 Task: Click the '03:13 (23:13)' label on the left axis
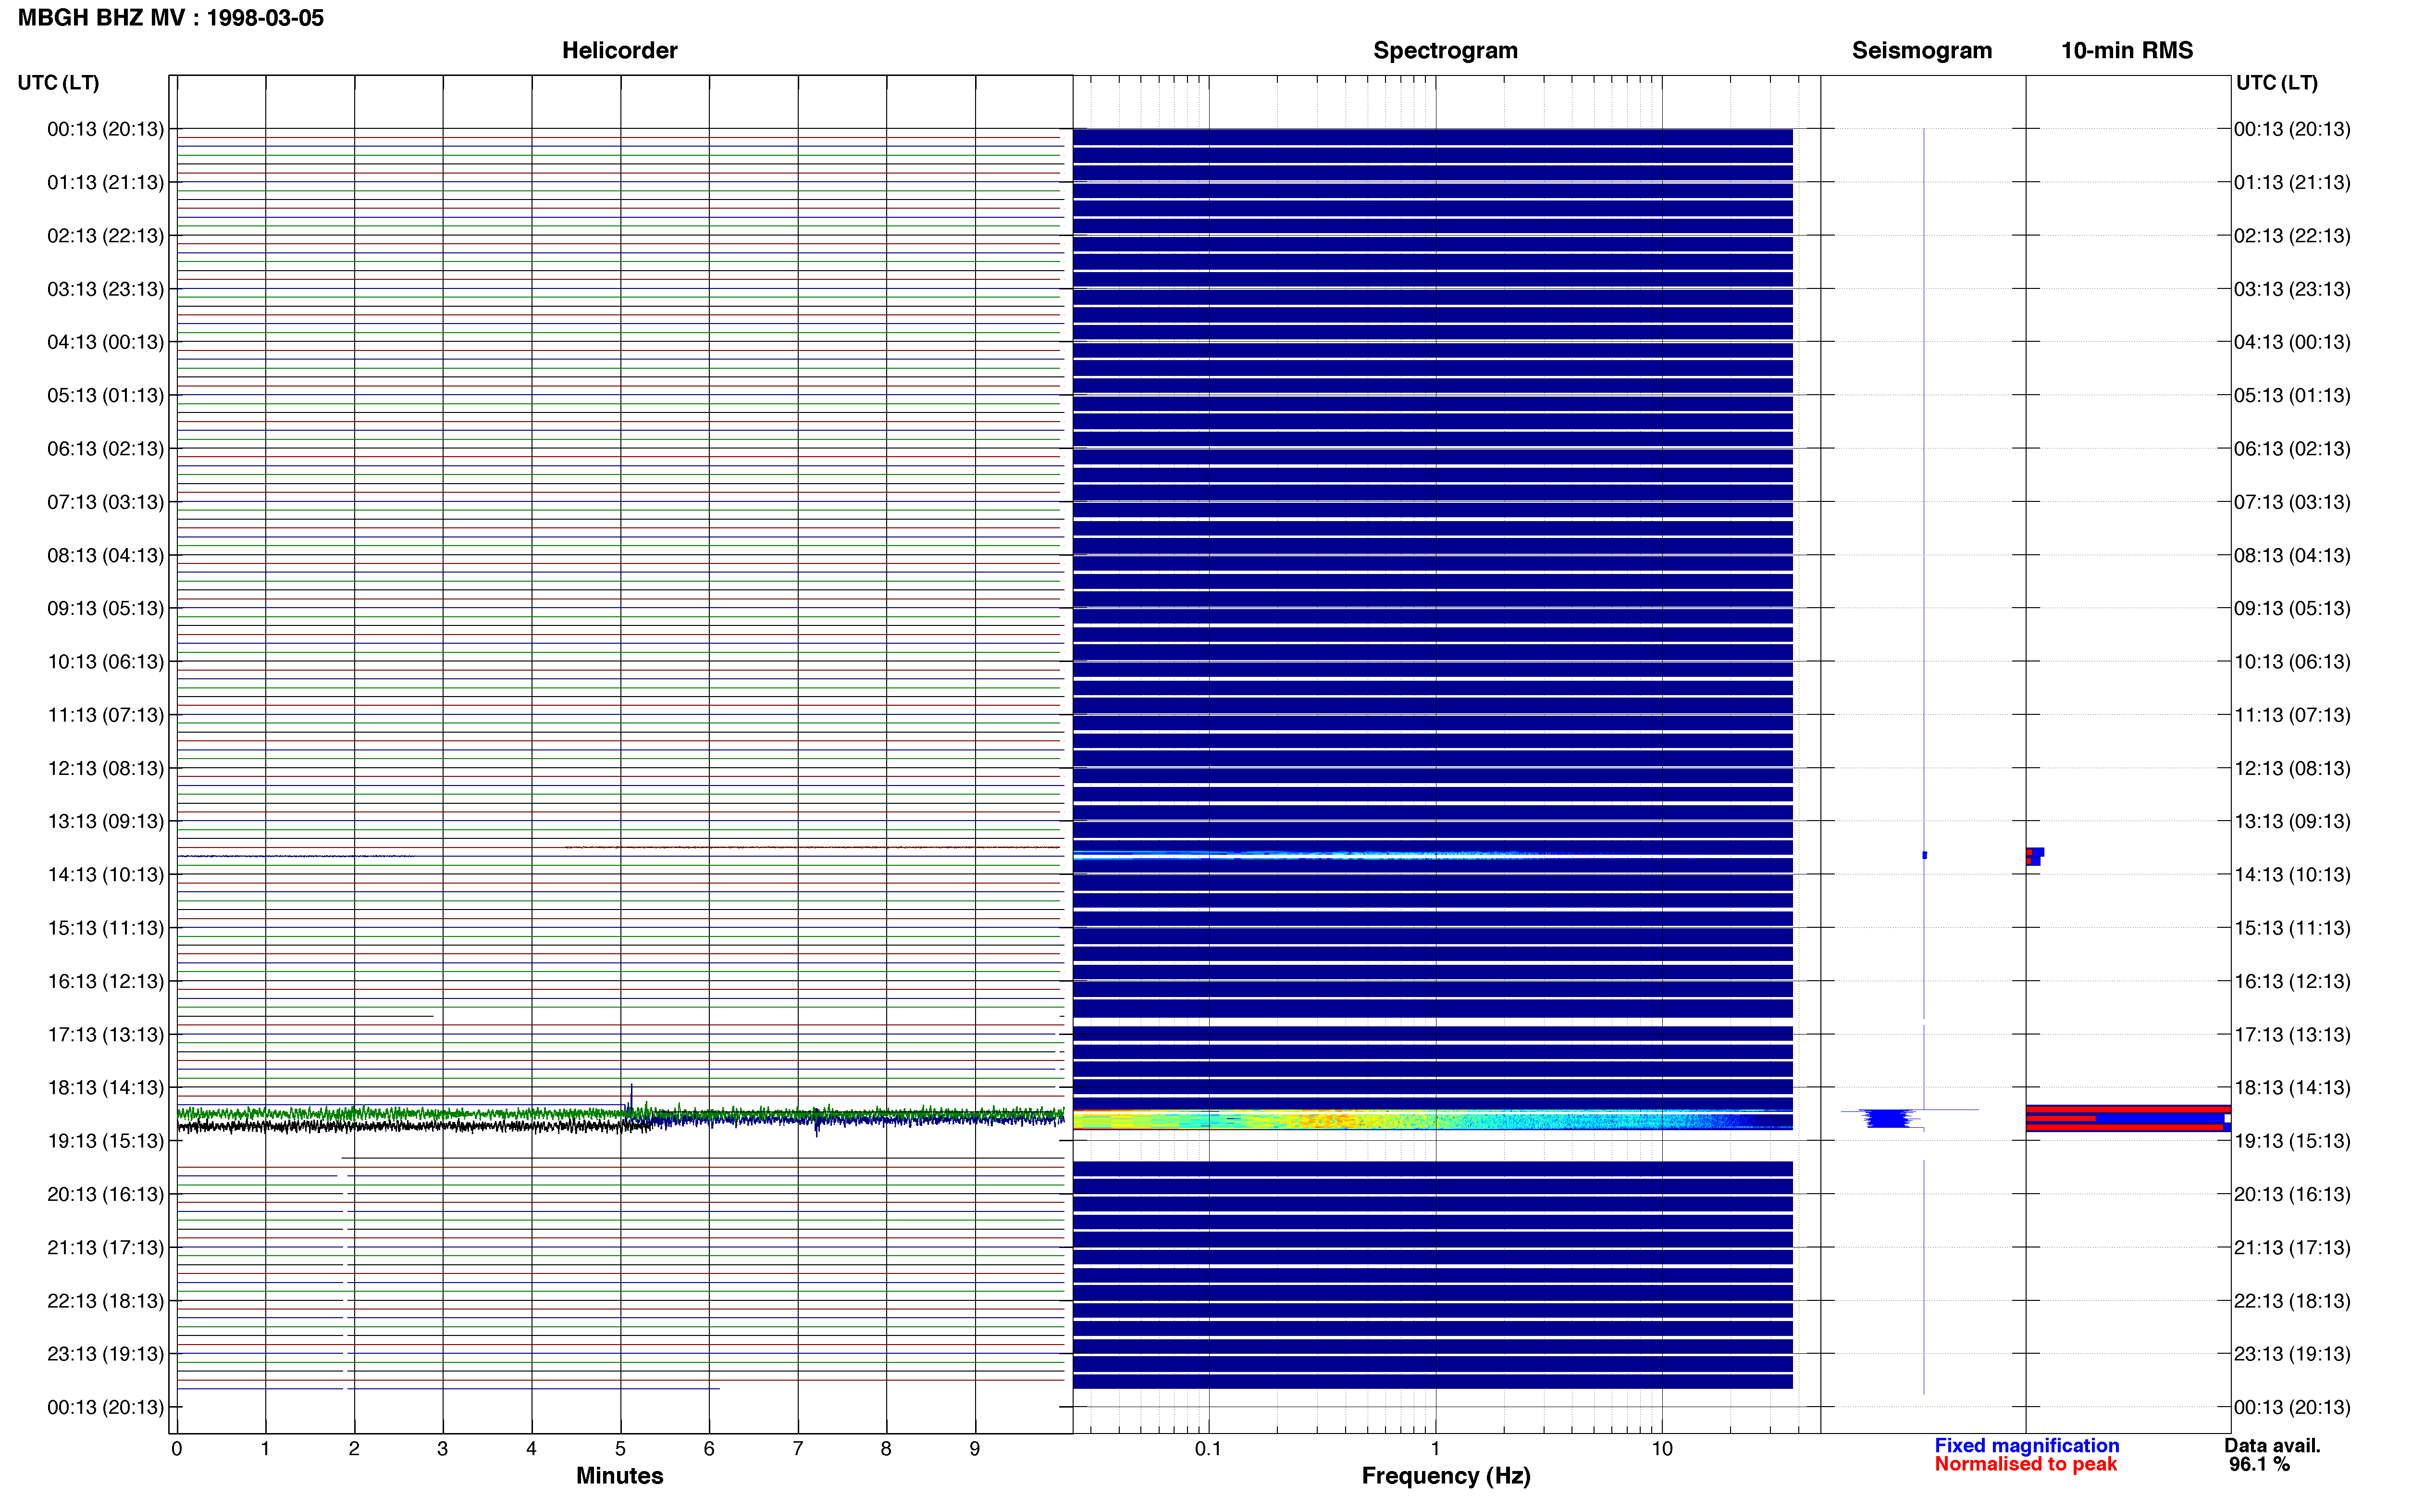coord(106,289)
